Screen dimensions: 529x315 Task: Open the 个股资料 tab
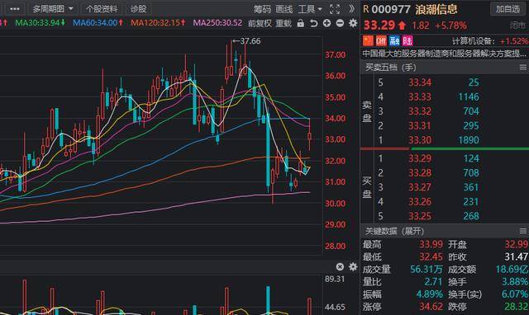coord(102,9)
